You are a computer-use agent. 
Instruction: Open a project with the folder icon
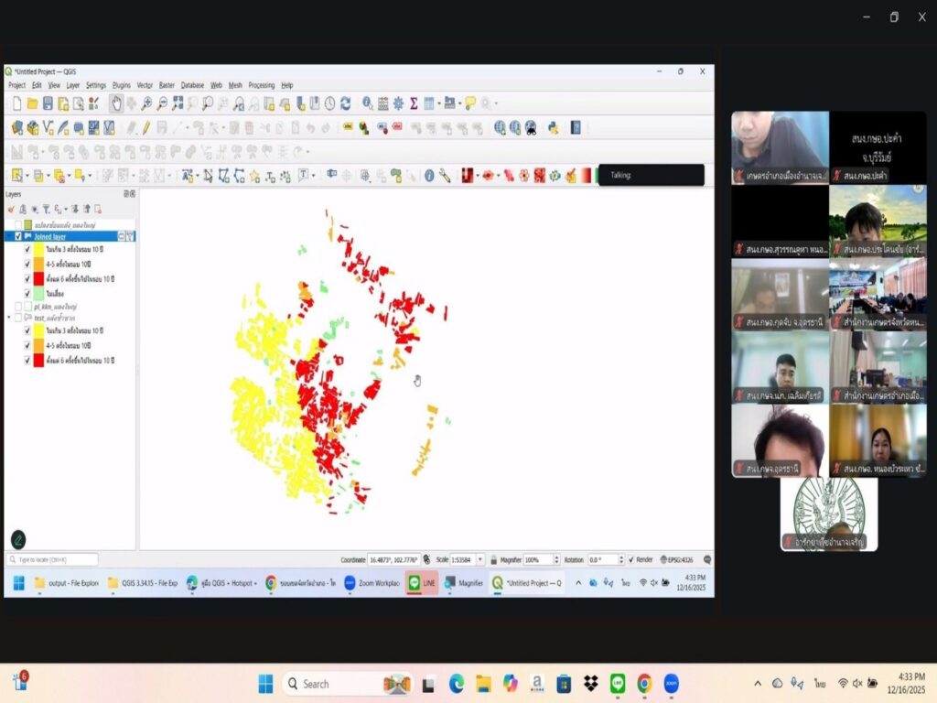(x=32, y=103)
